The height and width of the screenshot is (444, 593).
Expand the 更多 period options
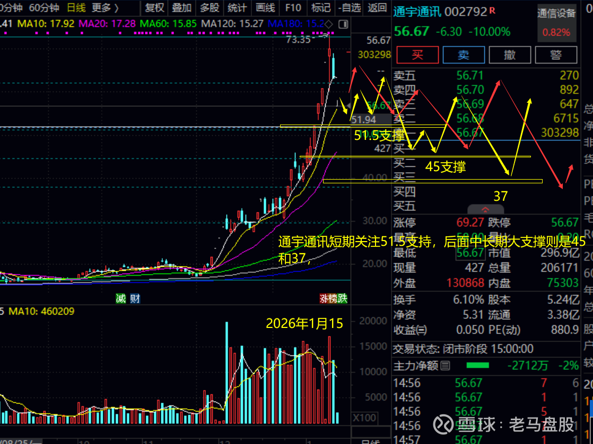(105, 7)
